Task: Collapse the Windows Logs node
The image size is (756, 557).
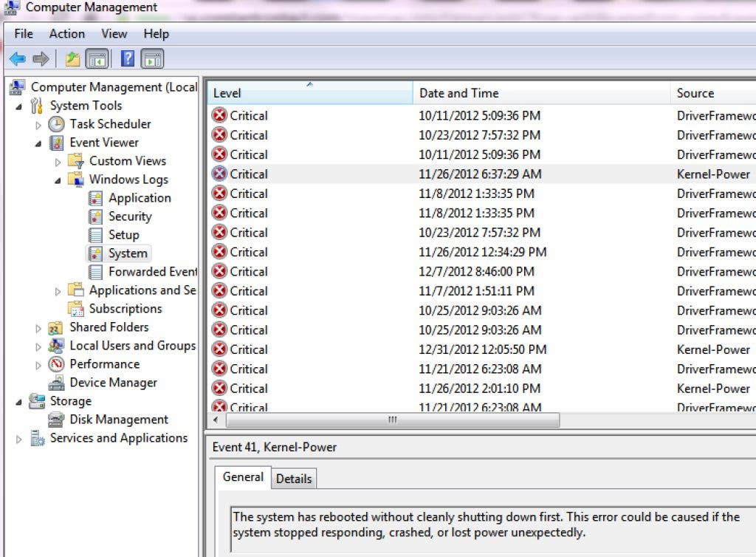Action: click(58, 180)
